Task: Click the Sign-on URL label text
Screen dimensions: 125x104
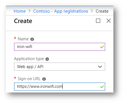Action: tap(29, 79)
